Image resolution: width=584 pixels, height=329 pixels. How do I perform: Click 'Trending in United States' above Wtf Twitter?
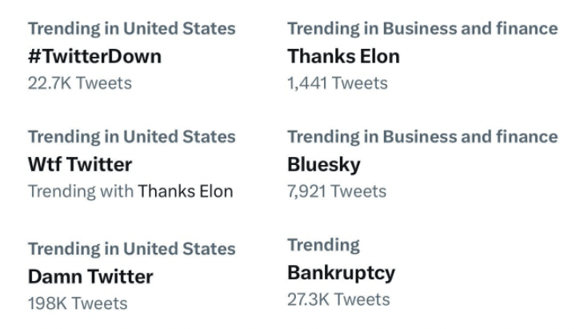coord(131,137)
